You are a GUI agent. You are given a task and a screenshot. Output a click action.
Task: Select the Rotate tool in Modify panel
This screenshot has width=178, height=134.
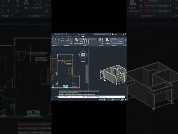tap(53, 39)
